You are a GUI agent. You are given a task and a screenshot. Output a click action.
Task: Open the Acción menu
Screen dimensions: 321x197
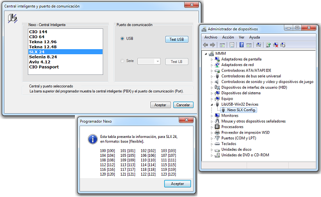[x=228, y=37]
